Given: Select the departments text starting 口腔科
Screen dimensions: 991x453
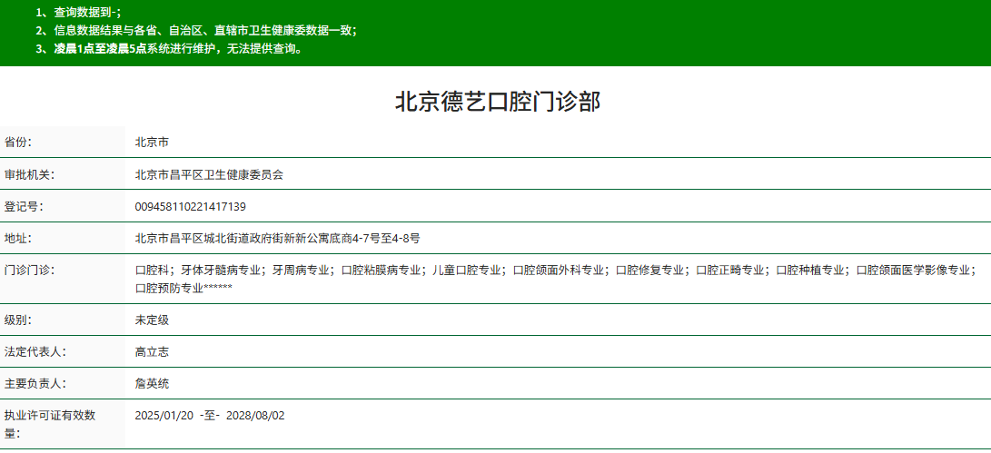Looking at the screenshot, I should point(556,280).
